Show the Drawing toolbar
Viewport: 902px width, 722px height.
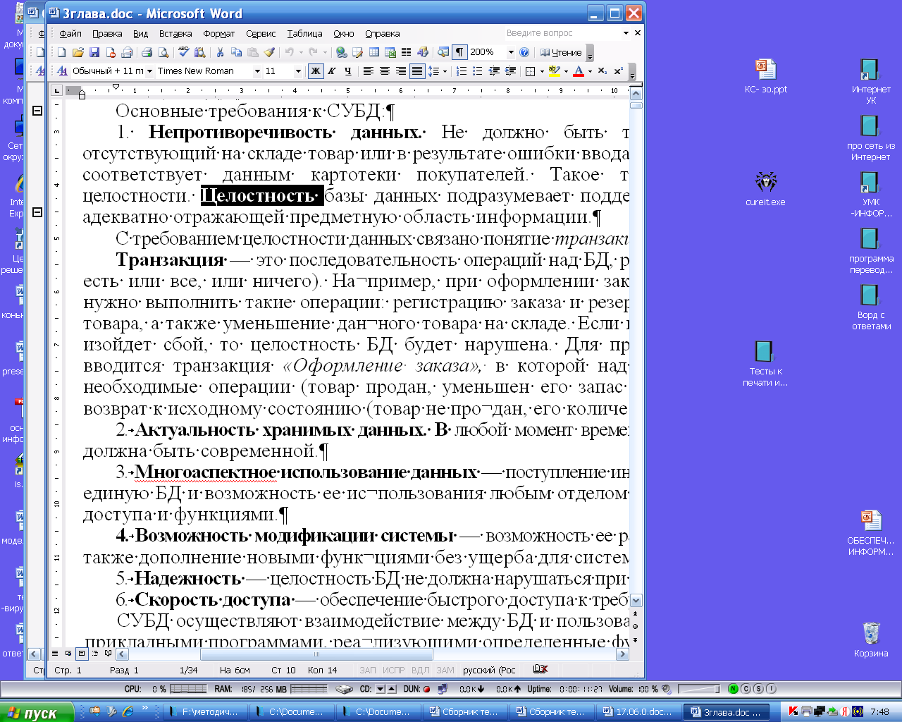(x=423, y=52)
